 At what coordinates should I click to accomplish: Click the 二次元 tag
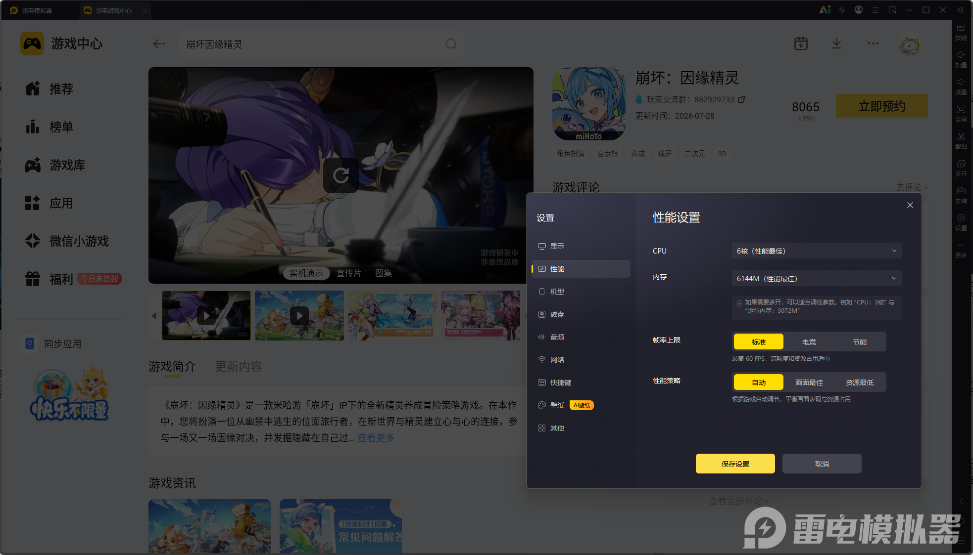click(695, 154)
